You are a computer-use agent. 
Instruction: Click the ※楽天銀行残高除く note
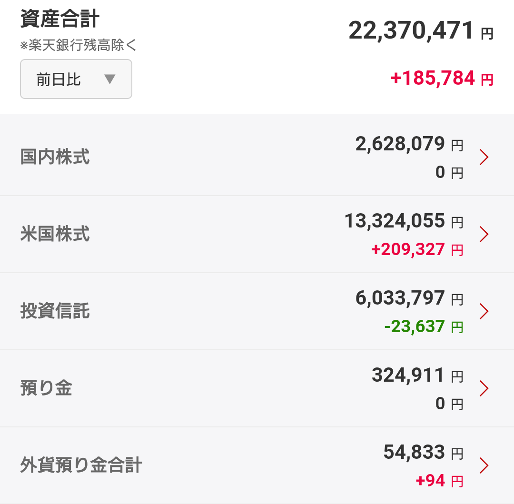pyautogui.click(x=78, y=45)
